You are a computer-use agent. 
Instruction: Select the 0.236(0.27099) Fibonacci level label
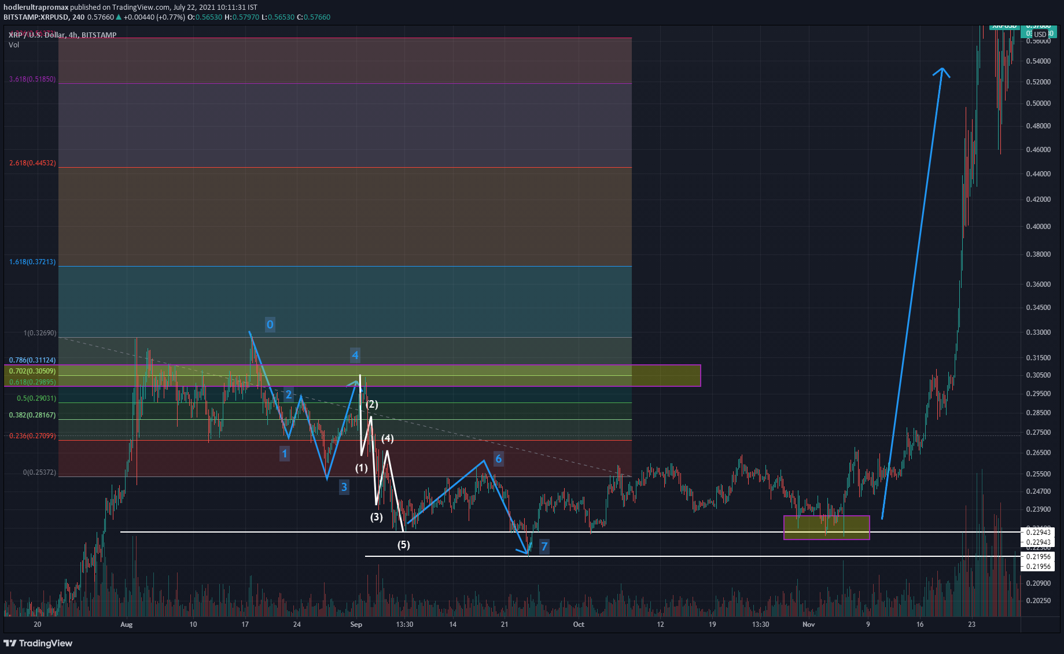(x=32, y=436)
